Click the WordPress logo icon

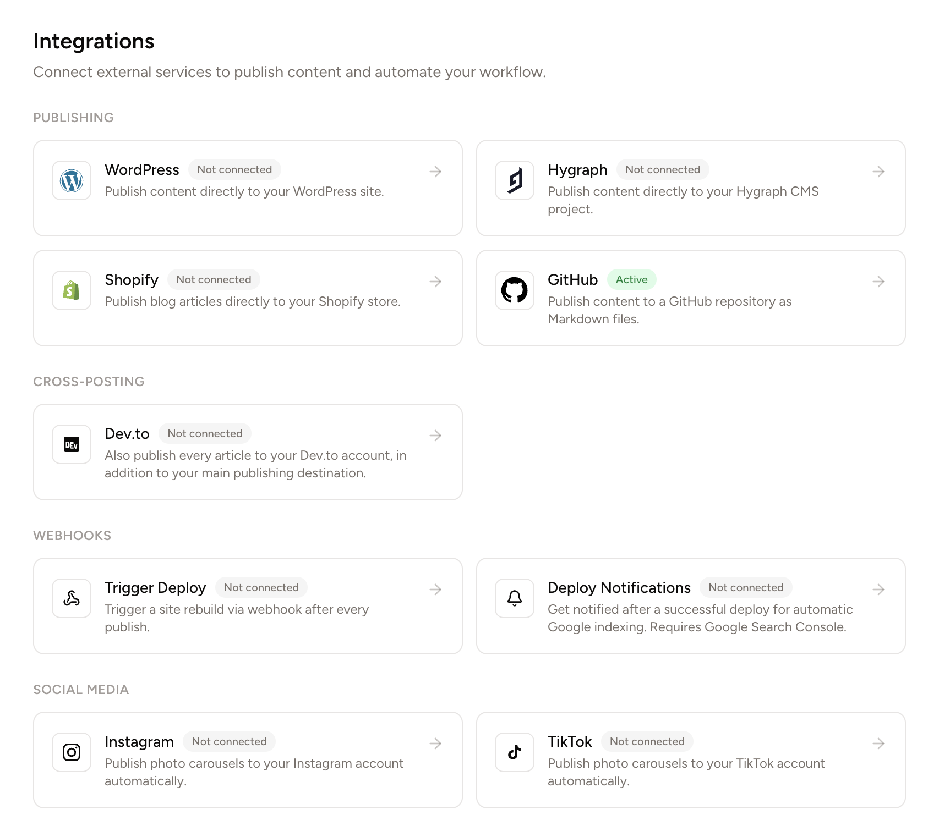[x=72, y=180]
